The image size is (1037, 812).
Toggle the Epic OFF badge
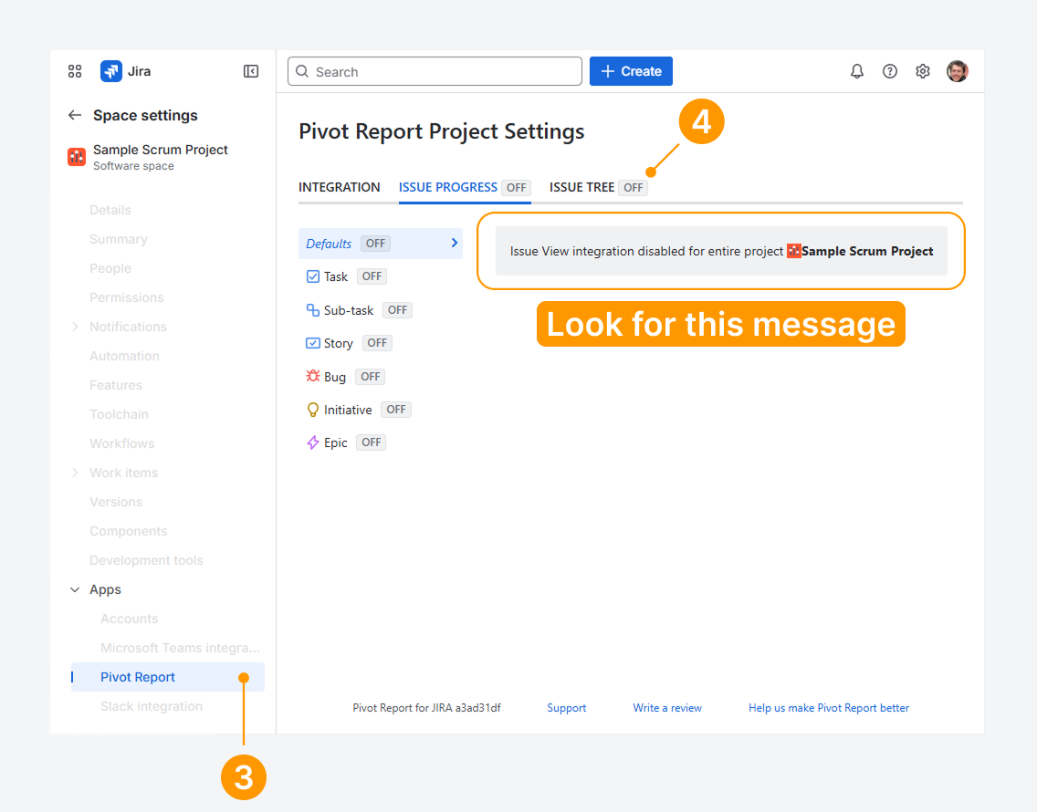371,442
